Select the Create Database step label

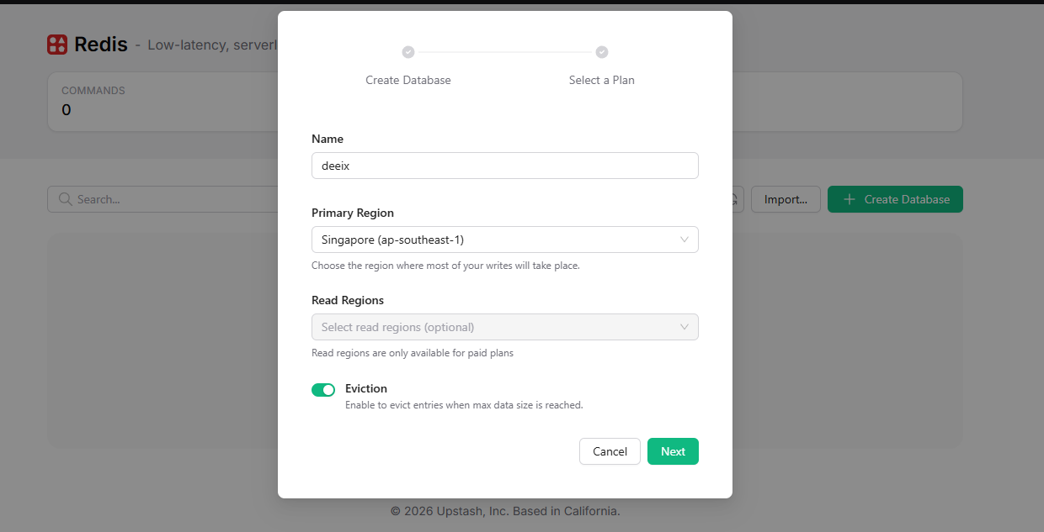click(408, 80)
